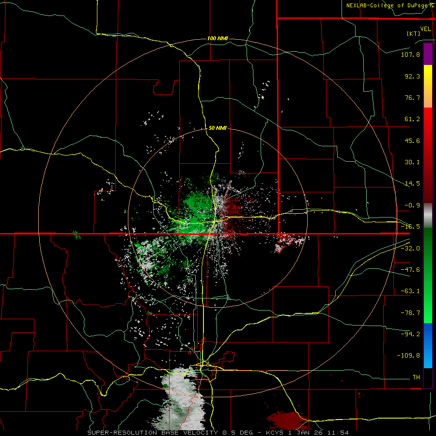
Task: Select the 107.8 value on the velocity scale
Action: pos(410,54)
